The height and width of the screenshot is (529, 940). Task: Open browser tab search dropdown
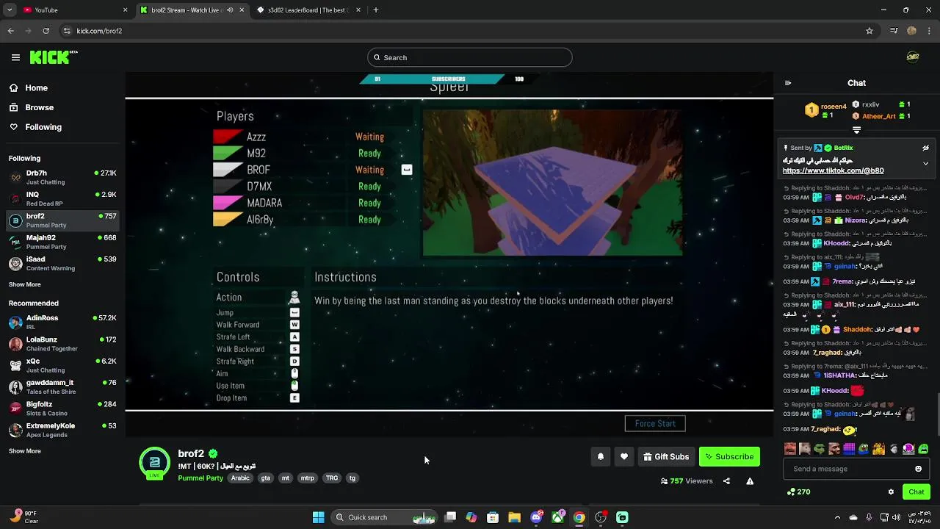tap(9, 10)
